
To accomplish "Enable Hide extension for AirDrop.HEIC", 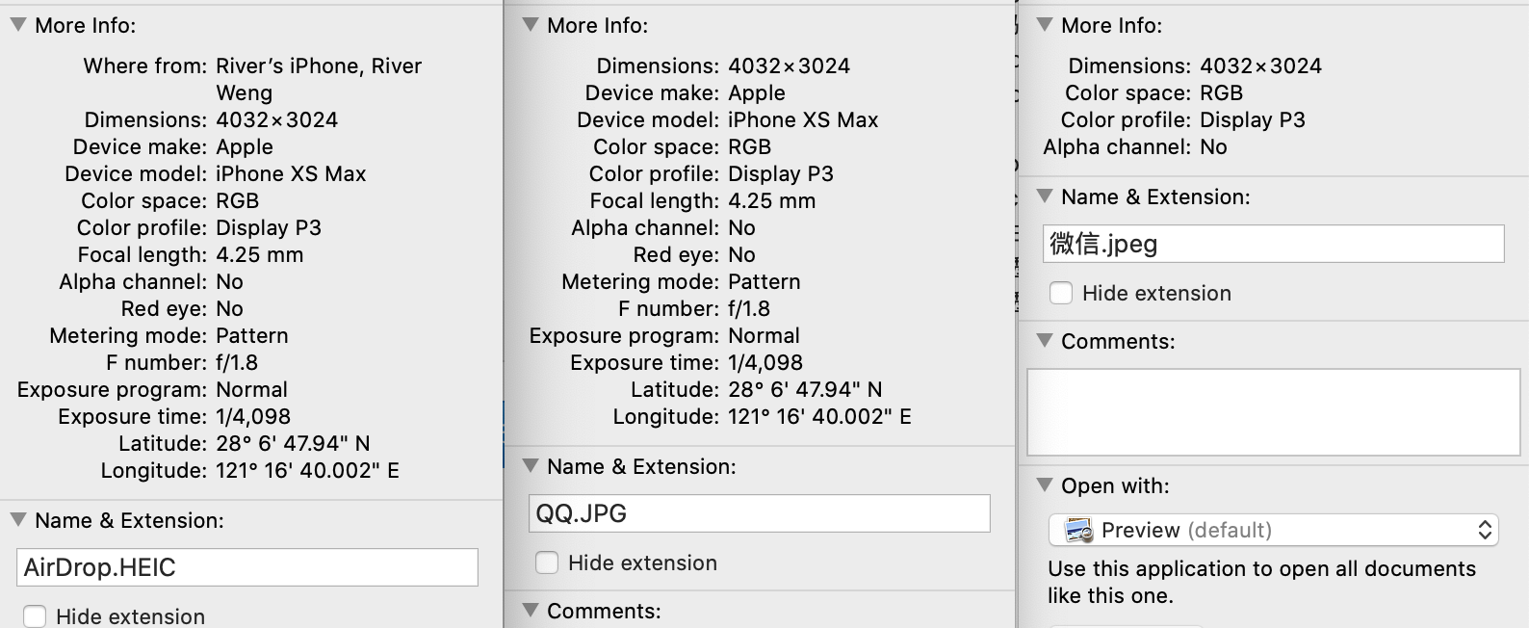I will click(x=35, y=616).
